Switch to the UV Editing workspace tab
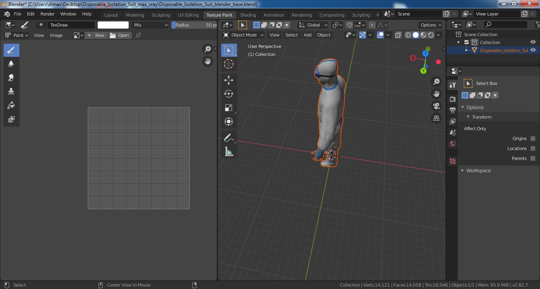The width and height of the screenshot is (540, 289). (x=188, y=15)
